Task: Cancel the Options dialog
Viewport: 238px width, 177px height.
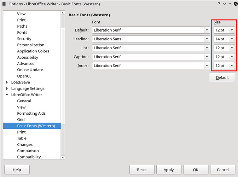Action: click(223, 170)
